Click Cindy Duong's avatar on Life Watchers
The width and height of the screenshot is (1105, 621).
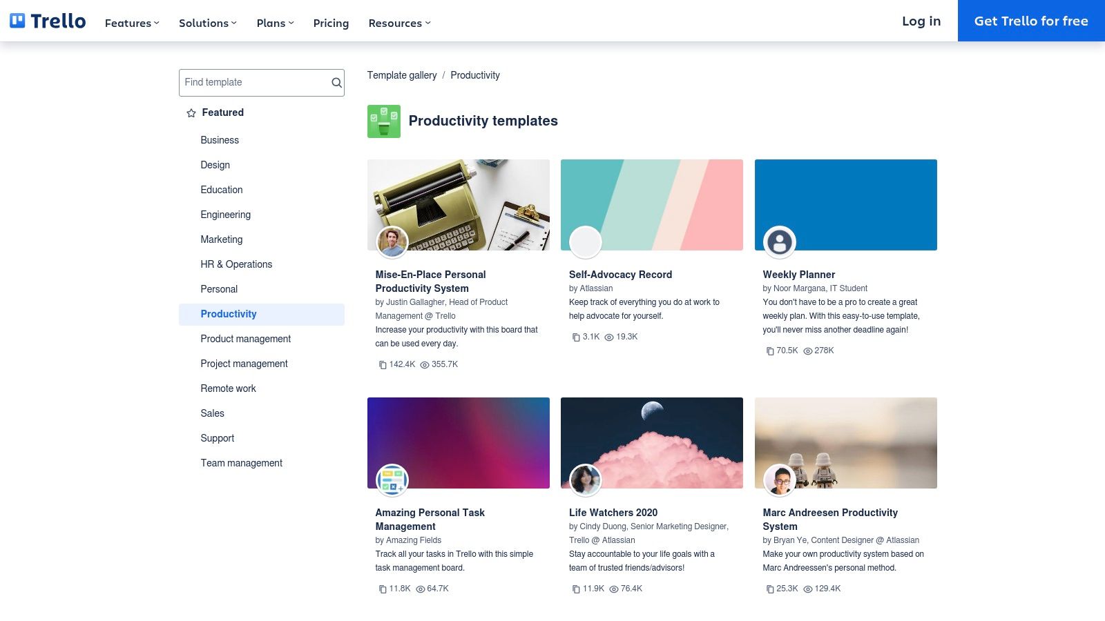tap(586, 480)
